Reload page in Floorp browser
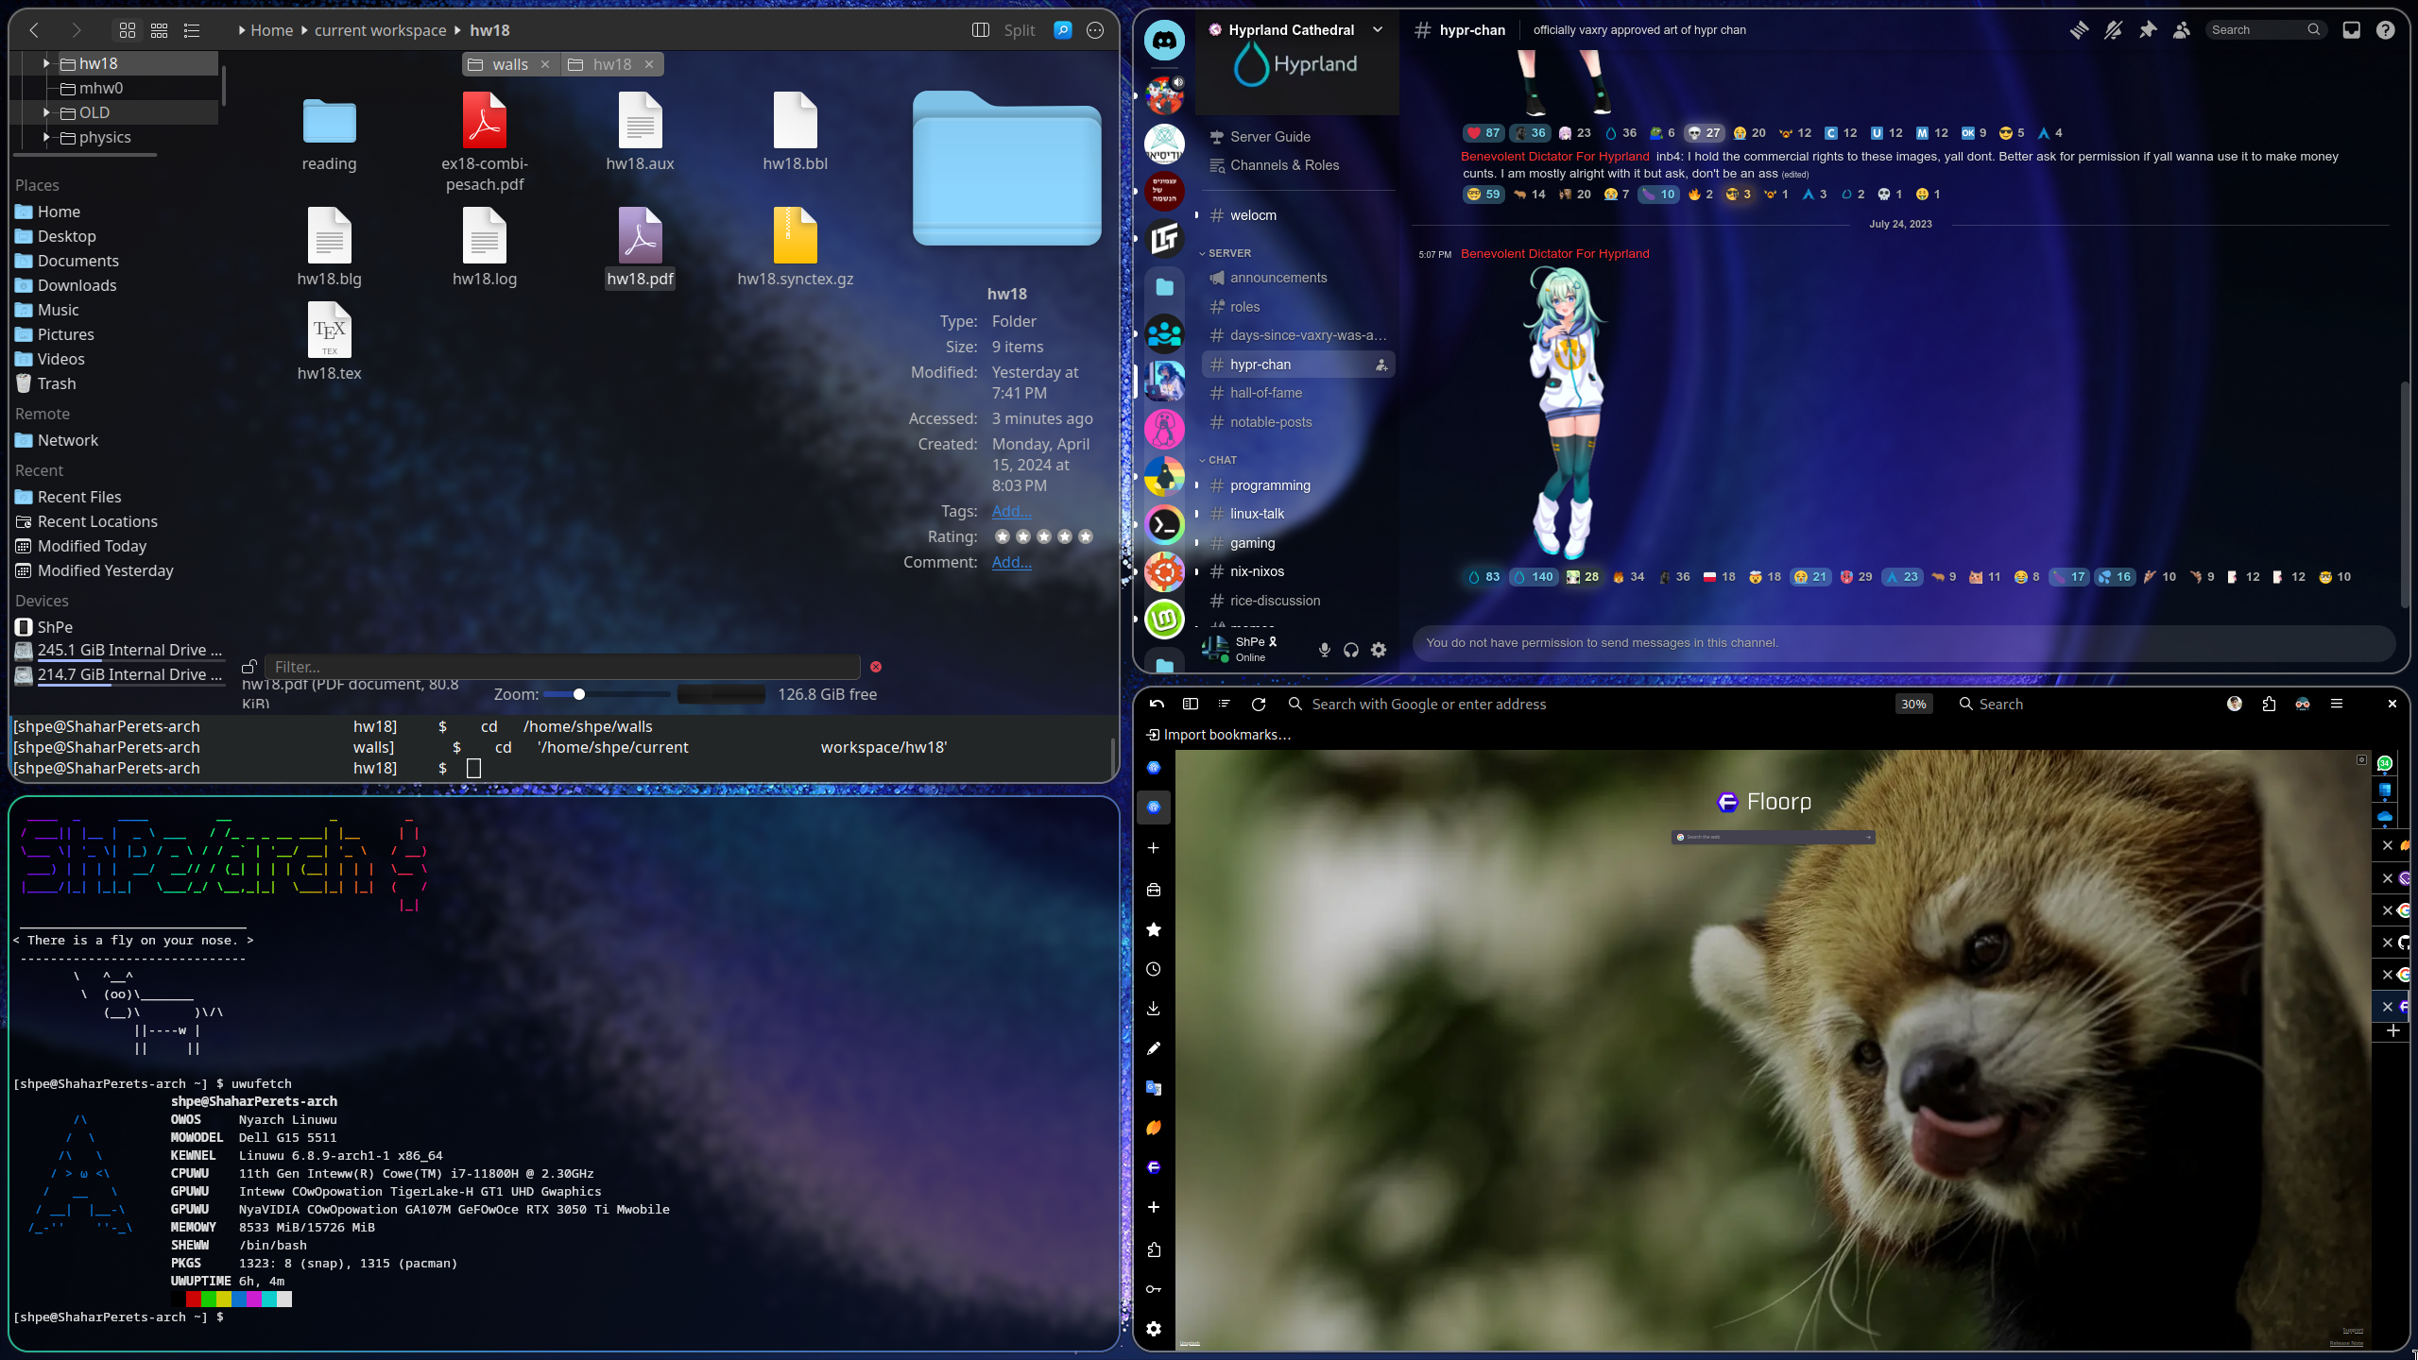The height and width of the screenshot is (1360, 2418). 1258,705
